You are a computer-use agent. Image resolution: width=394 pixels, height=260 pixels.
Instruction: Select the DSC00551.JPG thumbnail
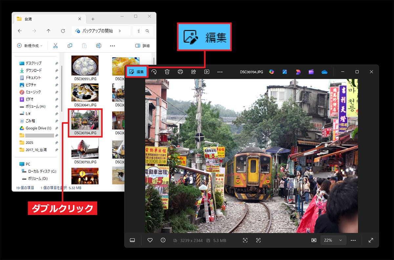(85, 69)
